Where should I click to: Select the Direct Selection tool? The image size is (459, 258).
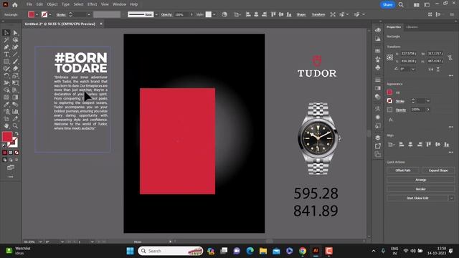click(x=15, y=33)
